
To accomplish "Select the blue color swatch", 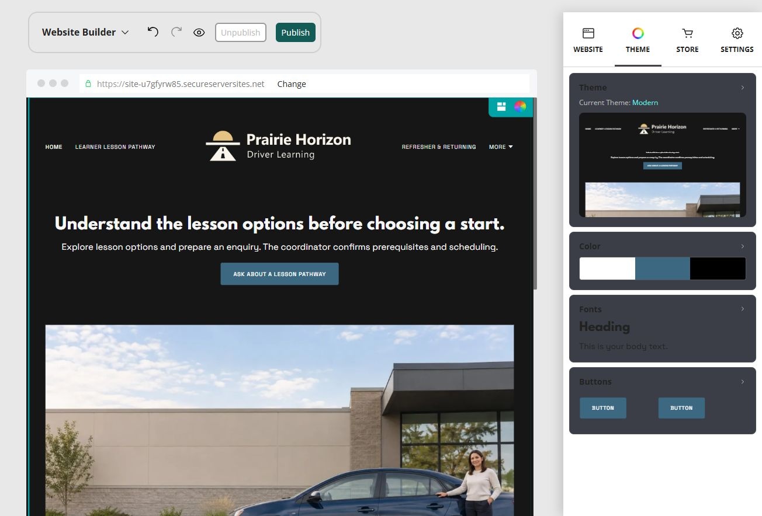I will click(663, 269).
